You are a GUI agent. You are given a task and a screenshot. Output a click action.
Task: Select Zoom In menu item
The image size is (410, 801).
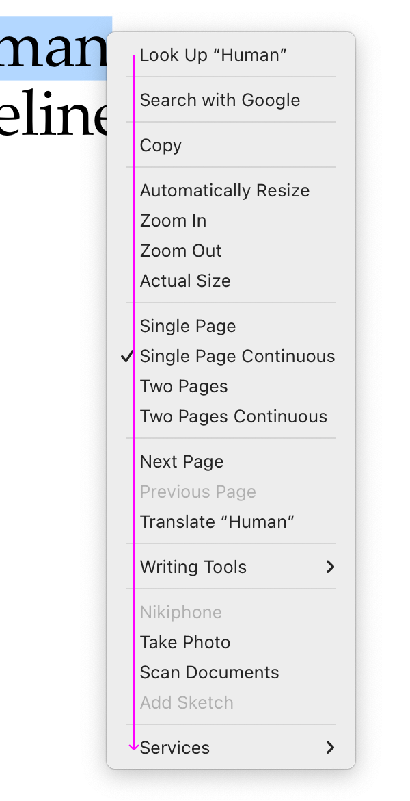tap(174, 221)
